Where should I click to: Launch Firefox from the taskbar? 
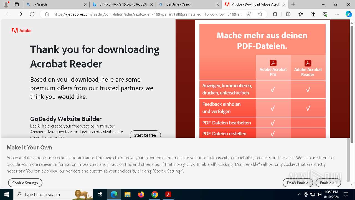(141, 194)
